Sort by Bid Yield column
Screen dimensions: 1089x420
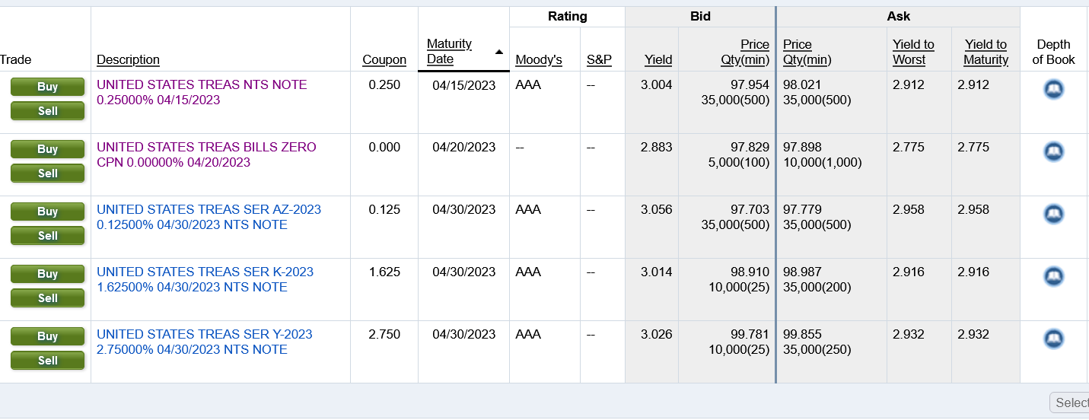[x=658, y=59]
